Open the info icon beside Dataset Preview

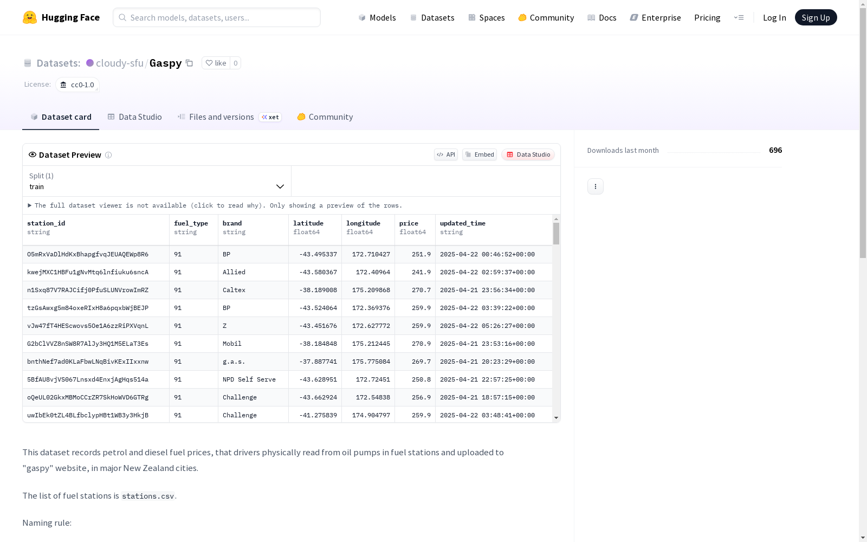coord(108,155)
